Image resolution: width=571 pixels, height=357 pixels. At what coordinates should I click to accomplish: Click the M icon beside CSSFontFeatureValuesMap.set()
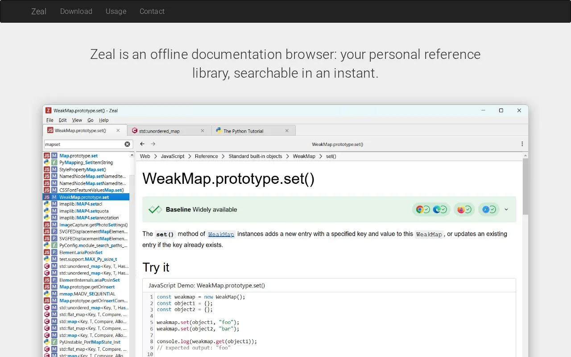[54, 190]
